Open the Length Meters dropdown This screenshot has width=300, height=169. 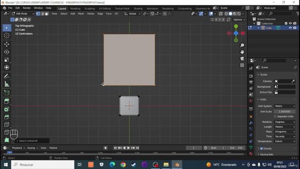pos(285,127)
